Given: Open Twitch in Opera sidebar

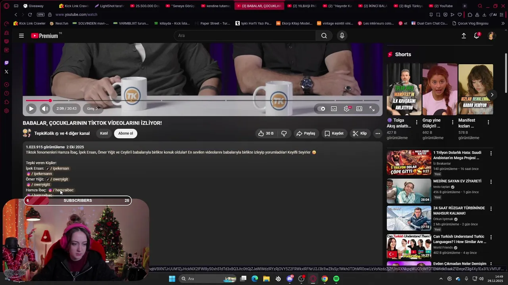Looking at the screenshot, I should [x=6, y=63].
